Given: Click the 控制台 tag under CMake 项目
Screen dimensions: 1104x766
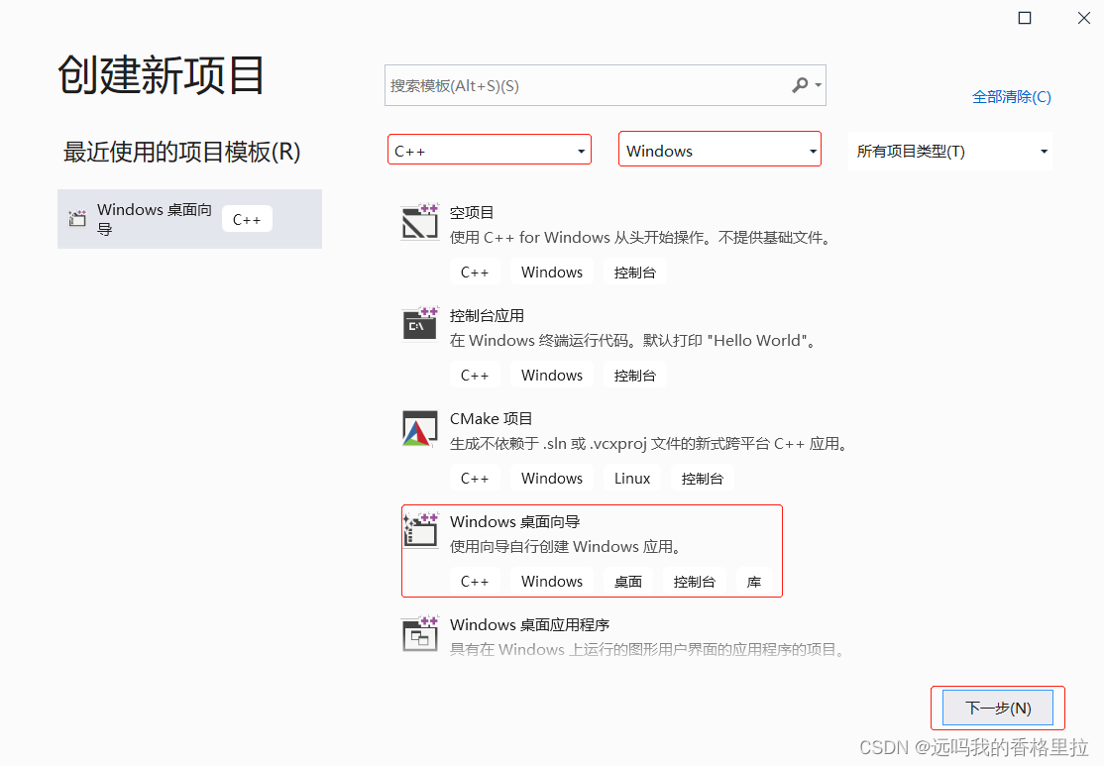Looking at the screenshot, I should point(702,478).
